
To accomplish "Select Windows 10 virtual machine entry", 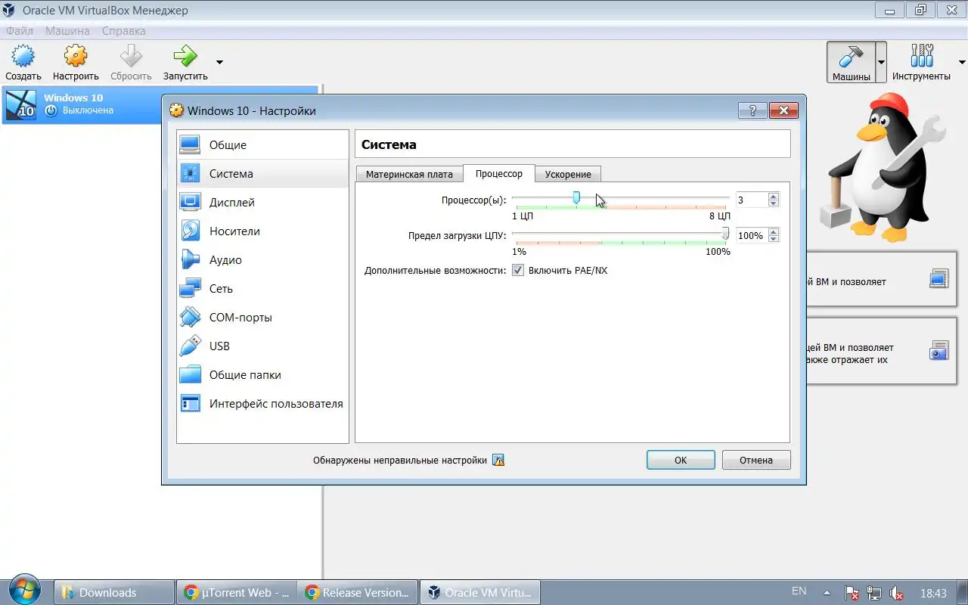I will (x=160, y=104).
